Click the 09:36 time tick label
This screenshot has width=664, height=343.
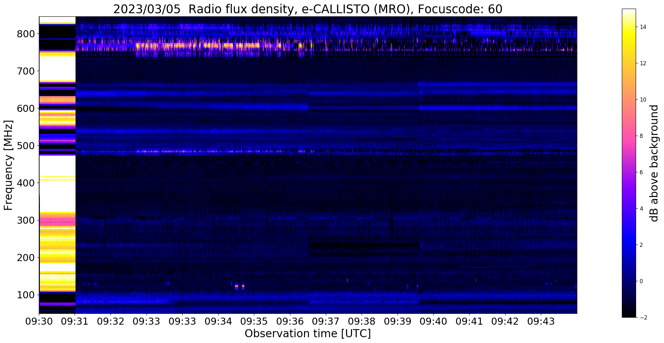290,322
